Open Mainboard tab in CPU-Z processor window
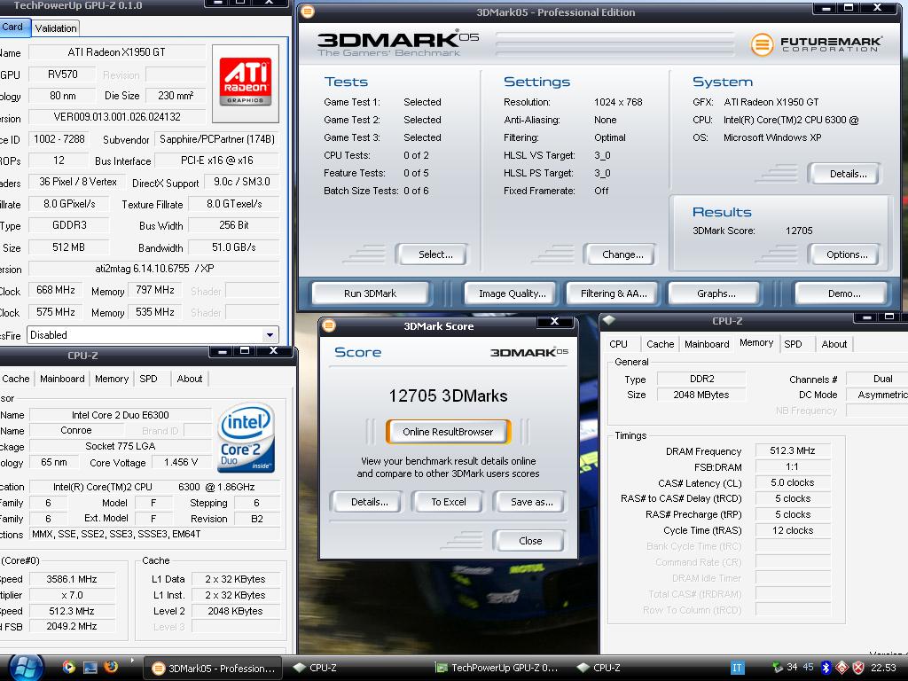908x681 pixels. tap(62, 379)
